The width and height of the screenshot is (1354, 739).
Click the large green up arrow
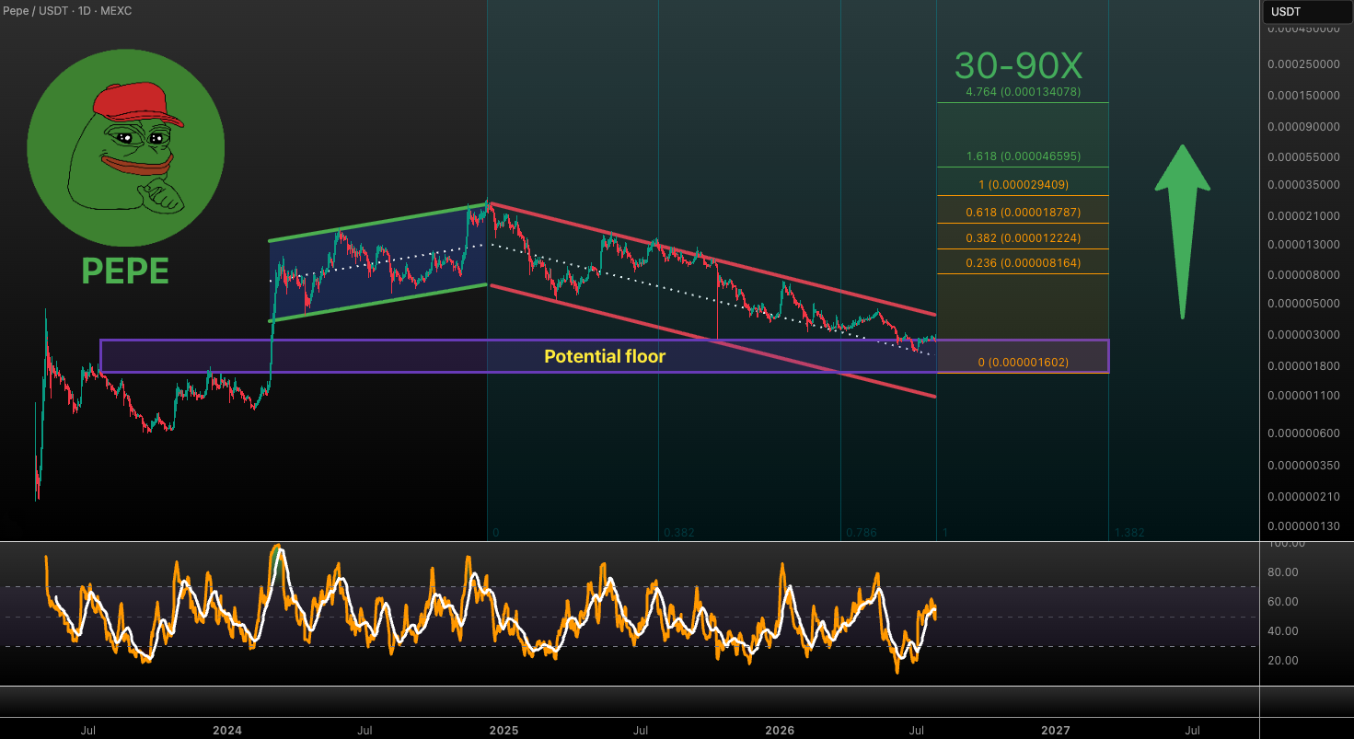tap(1183, 232)
